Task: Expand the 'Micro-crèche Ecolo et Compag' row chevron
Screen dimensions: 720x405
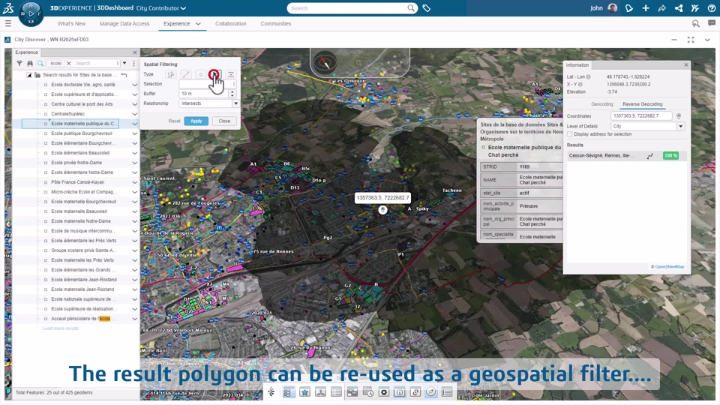Action: 134,192
